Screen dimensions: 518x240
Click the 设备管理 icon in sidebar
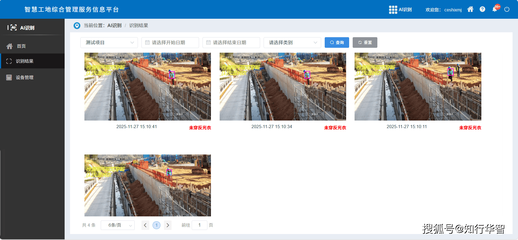tap(9, 78)
